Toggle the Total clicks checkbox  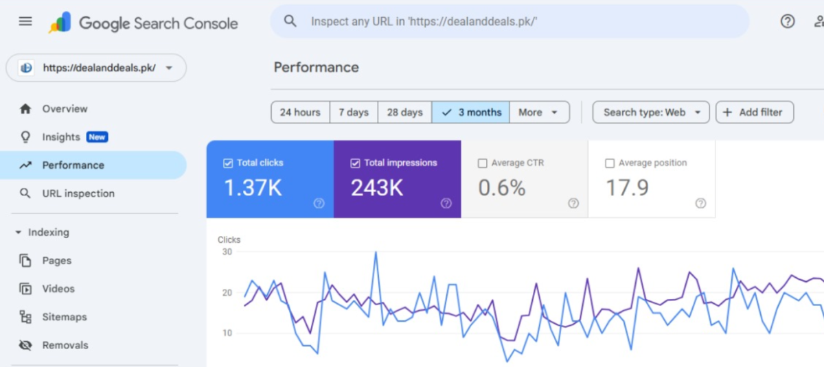pos(228,163)
